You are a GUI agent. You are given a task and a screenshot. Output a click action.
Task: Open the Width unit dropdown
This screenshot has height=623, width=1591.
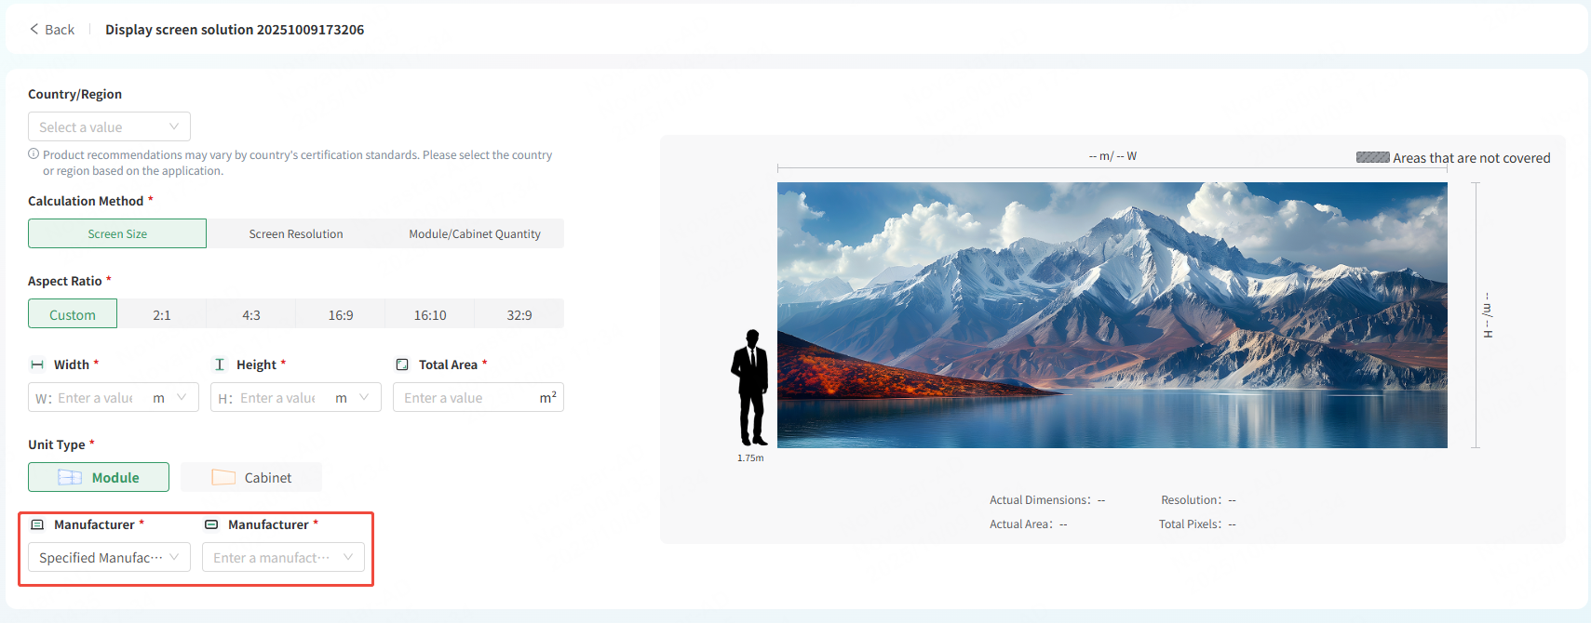point(170,397)
